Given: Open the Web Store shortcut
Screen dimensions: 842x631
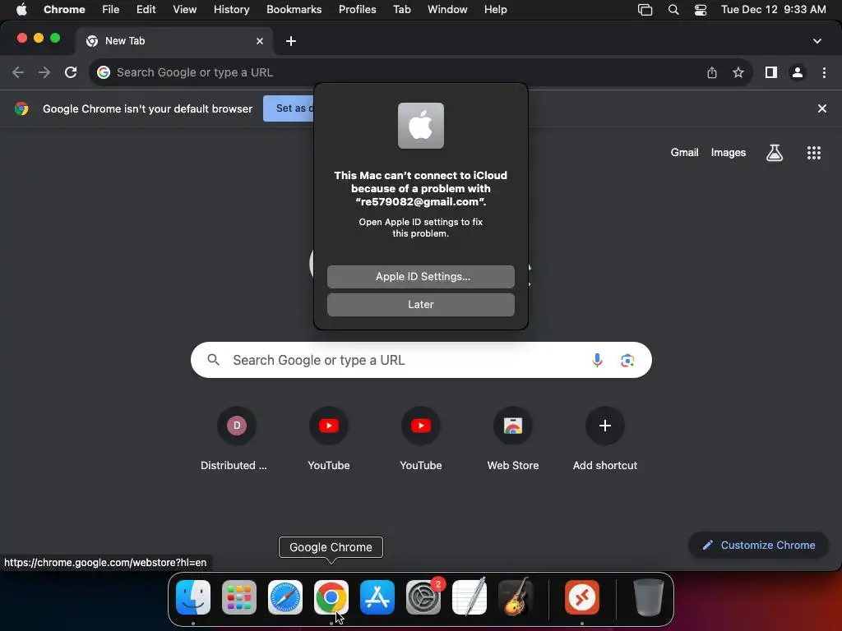Looking at the screenshot, I should (x=513, y=439).
